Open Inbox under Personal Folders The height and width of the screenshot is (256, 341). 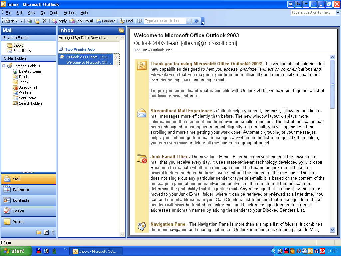click(x=21, y=82)
